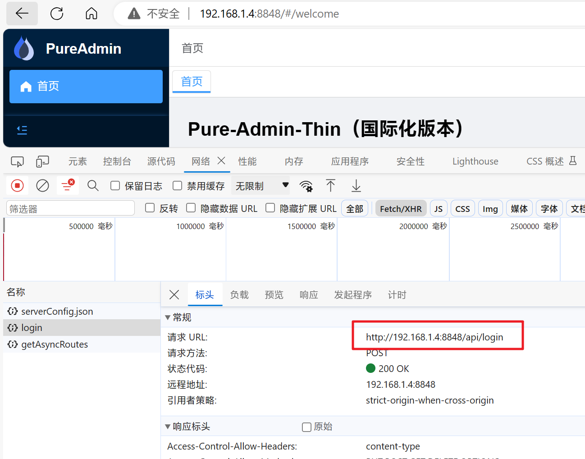The image size is (585, 459).
Task: Select the 首页 page tag tab
Action: (192, 82)
